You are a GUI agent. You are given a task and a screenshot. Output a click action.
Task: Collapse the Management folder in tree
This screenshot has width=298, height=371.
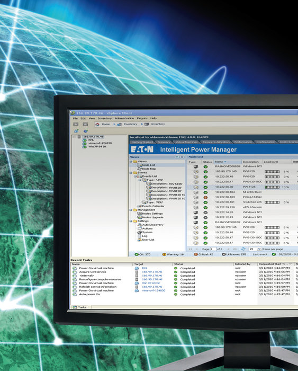click(x=131, y=210)
